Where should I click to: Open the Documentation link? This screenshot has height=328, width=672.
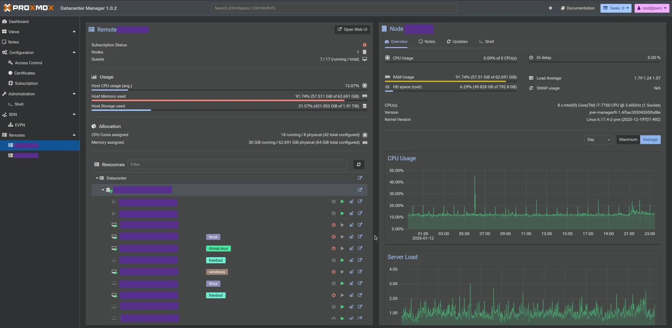point(577,8)
